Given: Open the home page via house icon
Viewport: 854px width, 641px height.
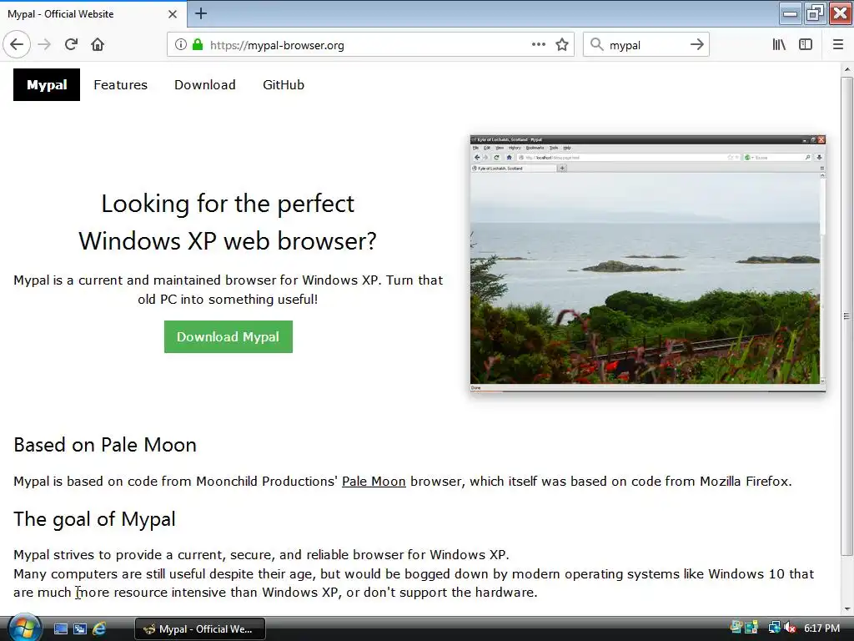Looking at the screenshot, I should point(98,45).
